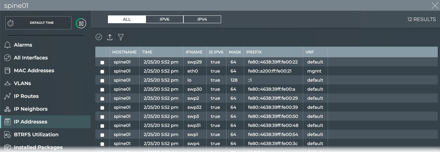The width and height of the screenshot is (440, 152).
Task: Switch to the IPV6 tab
Action: [164, 19]
